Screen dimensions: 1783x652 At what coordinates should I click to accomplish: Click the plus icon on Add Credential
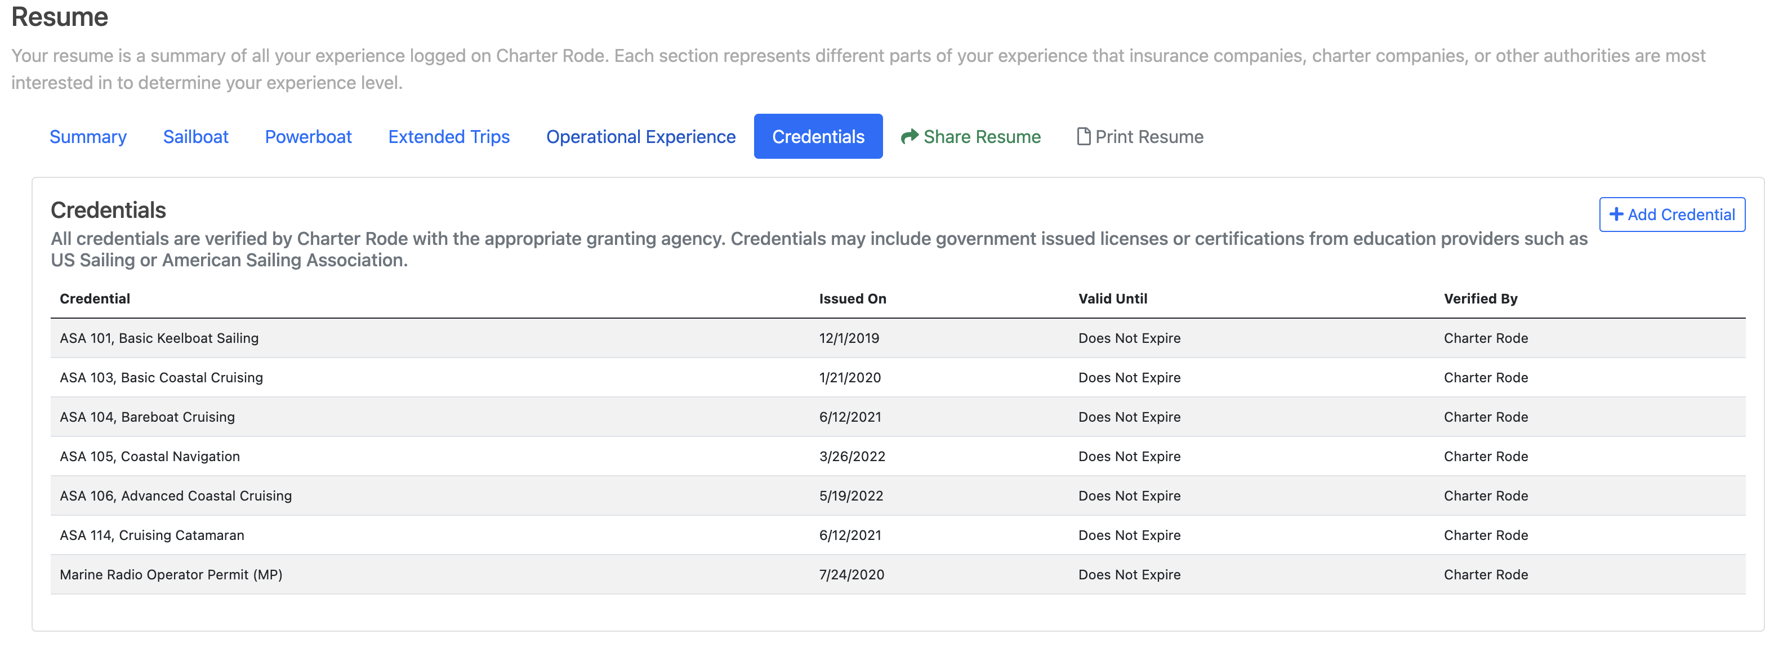pyautogui.click(x=1616, y=215)
